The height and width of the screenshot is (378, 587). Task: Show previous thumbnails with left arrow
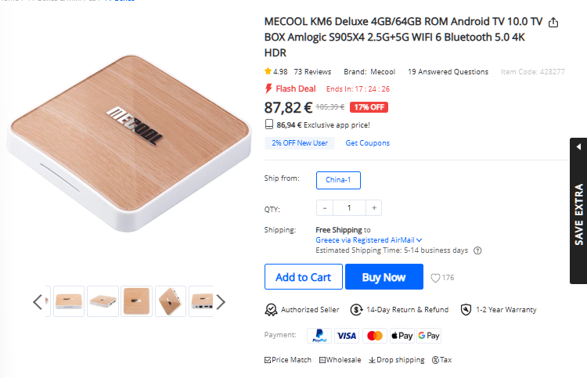coord(38,301)
